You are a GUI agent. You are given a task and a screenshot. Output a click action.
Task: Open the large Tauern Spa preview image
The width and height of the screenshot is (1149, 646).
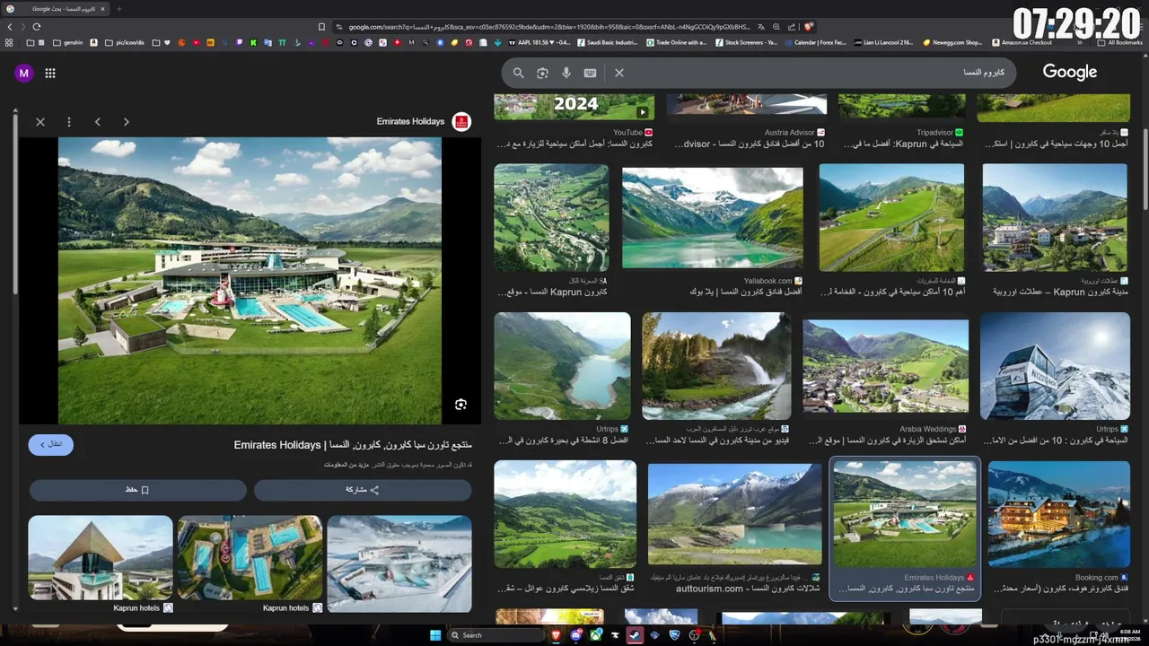tap(250, 280)
